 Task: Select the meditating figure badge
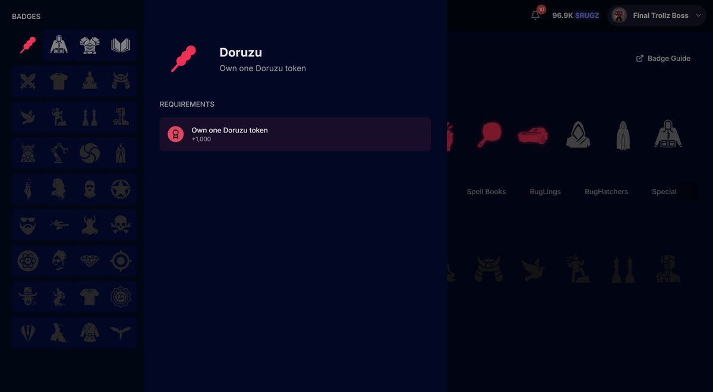tap(90, 81)
